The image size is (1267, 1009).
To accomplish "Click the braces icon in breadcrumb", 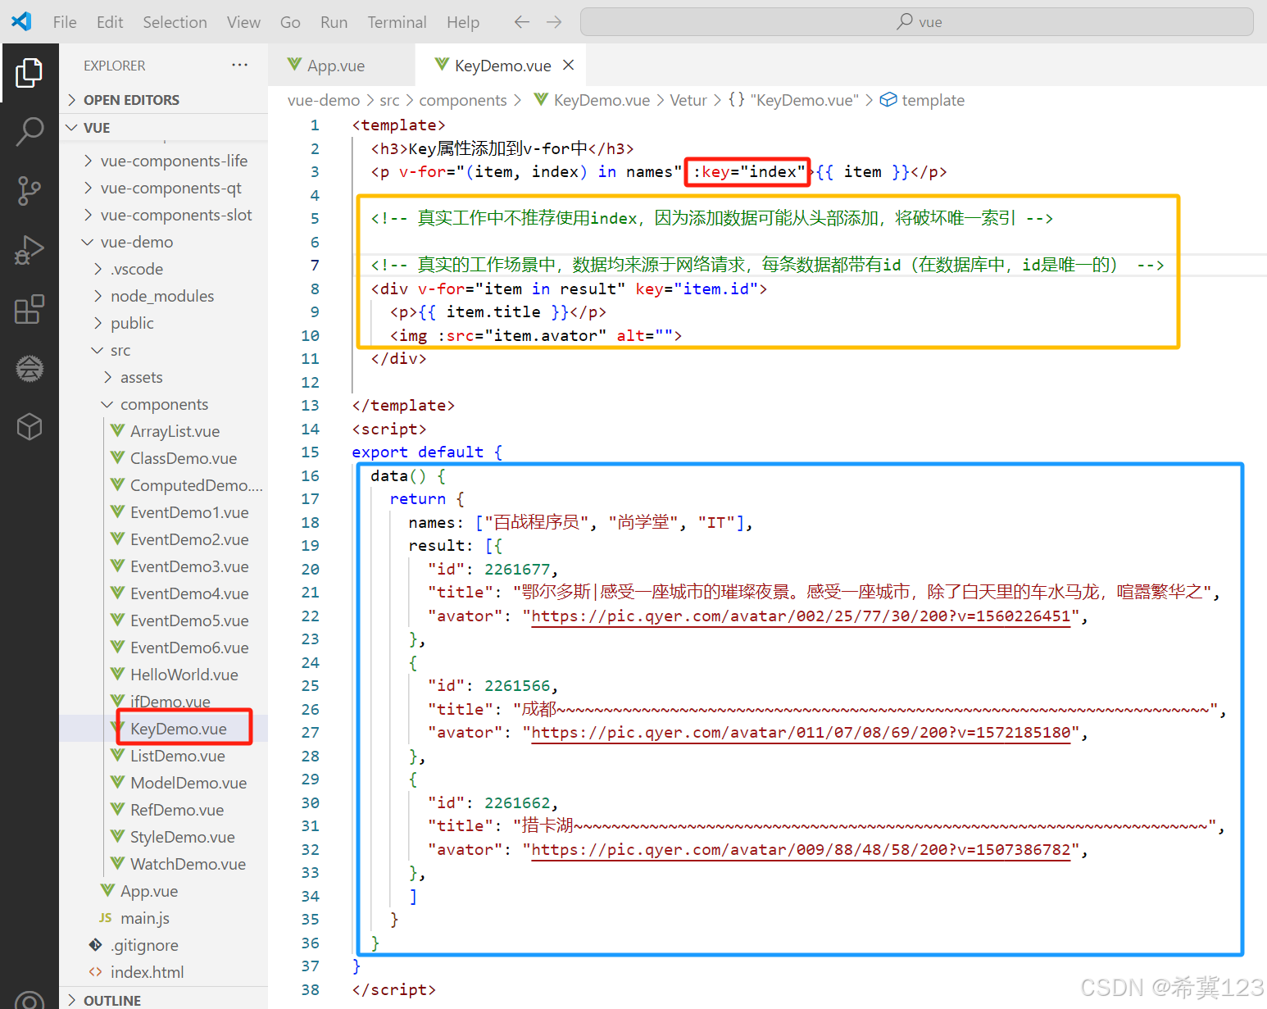I will click(737, 100).
